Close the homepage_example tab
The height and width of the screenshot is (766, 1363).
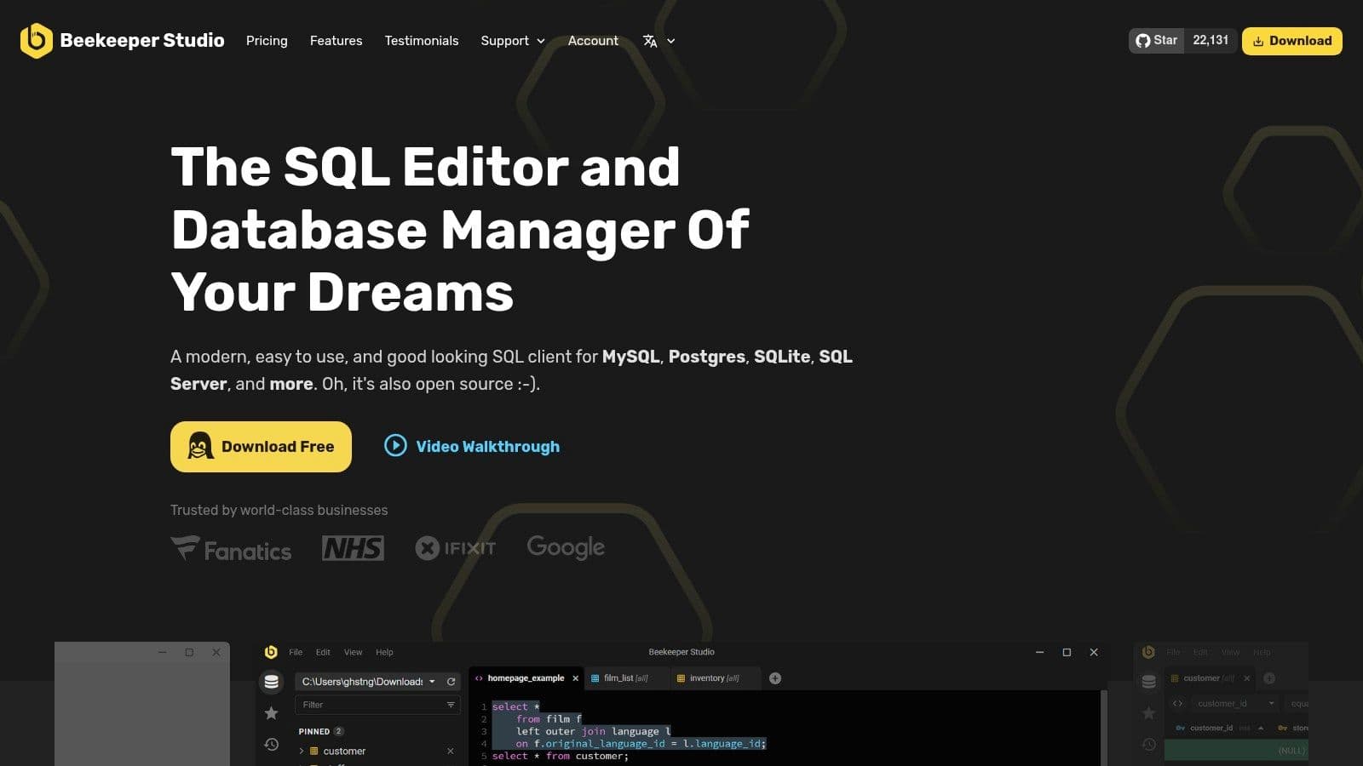[x=575, y=678]
